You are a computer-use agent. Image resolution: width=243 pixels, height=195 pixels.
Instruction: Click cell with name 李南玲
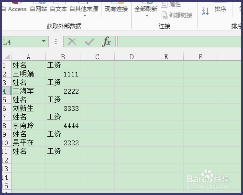[x=29, y=125]
